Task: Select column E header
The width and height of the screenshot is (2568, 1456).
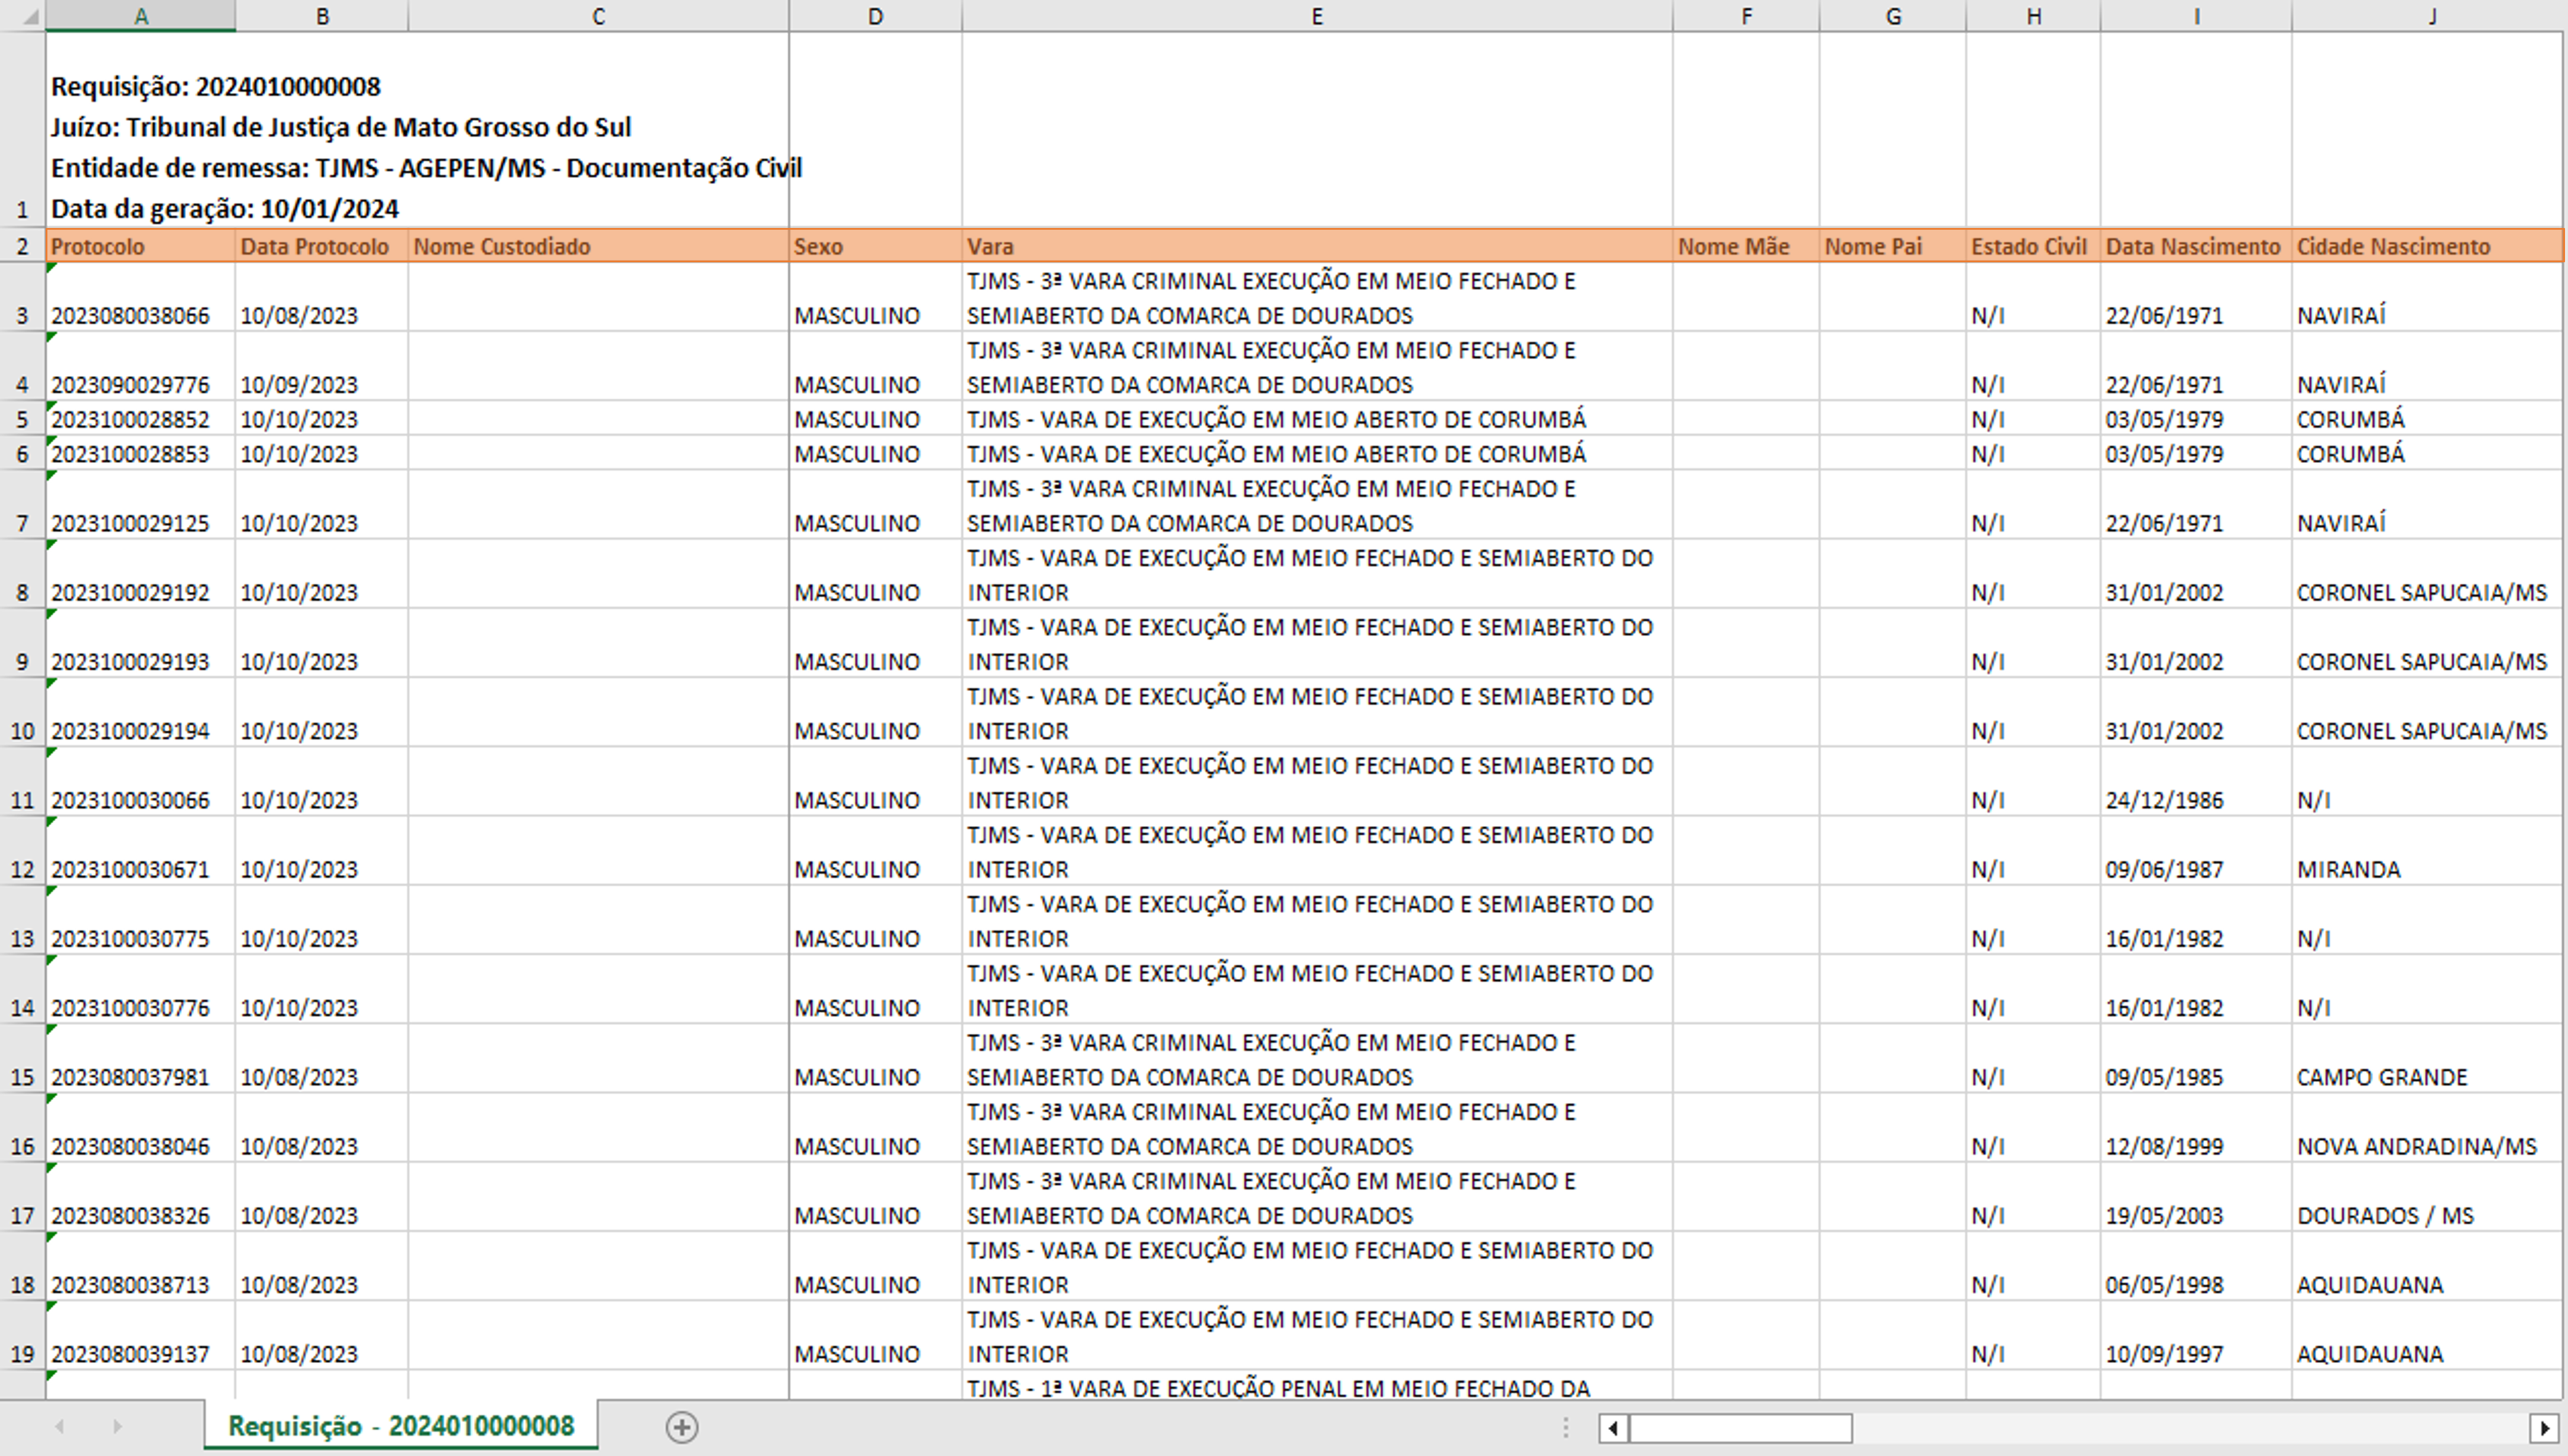Action: click(x=1317, y=16)
